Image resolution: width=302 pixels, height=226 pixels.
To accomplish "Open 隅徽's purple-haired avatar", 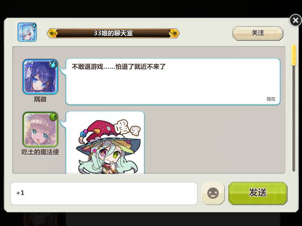I will coord(40,77).
